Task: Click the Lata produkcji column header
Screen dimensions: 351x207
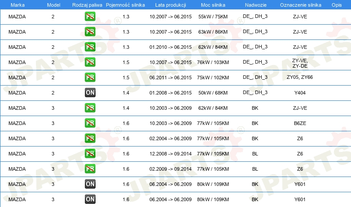Action: pyautogui.click(x=171, y=5)
